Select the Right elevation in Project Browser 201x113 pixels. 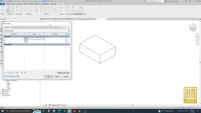tap(8, 88)
